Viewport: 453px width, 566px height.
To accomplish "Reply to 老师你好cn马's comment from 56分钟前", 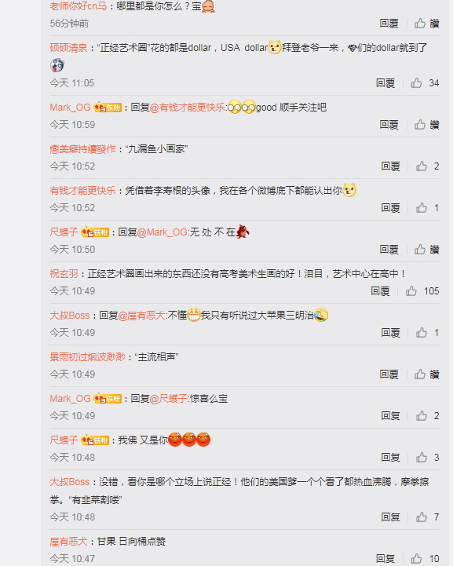I will click(x=389, y=24).
